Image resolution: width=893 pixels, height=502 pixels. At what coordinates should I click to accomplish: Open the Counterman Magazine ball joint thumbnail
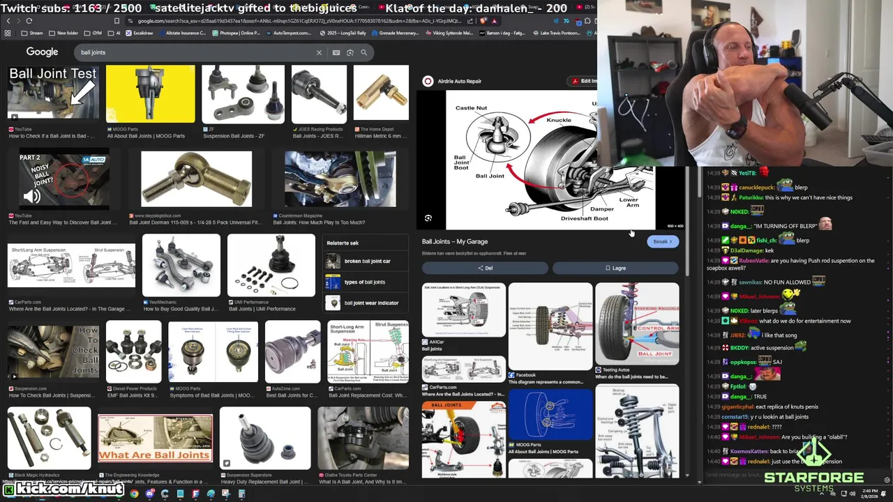[340, 179]
